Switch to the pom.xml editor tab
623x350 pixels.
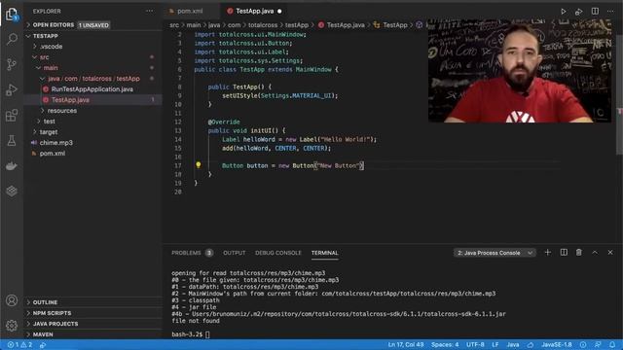190,11
